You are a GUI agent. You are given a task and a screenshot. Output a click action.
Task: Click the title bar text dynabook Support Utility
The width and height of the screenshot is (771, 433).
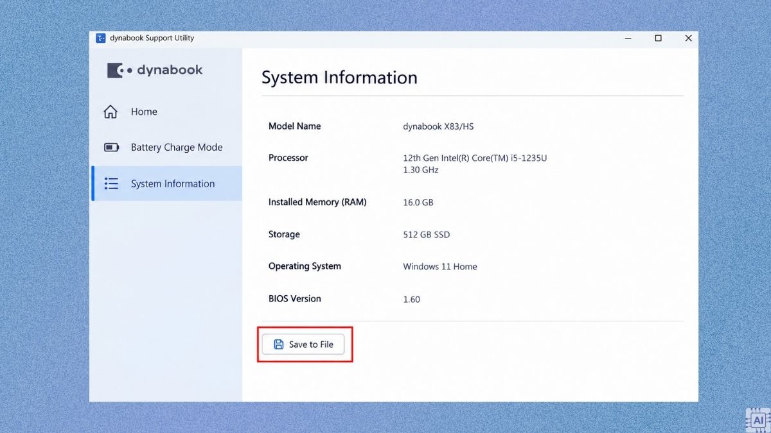[x=152, y=38]
